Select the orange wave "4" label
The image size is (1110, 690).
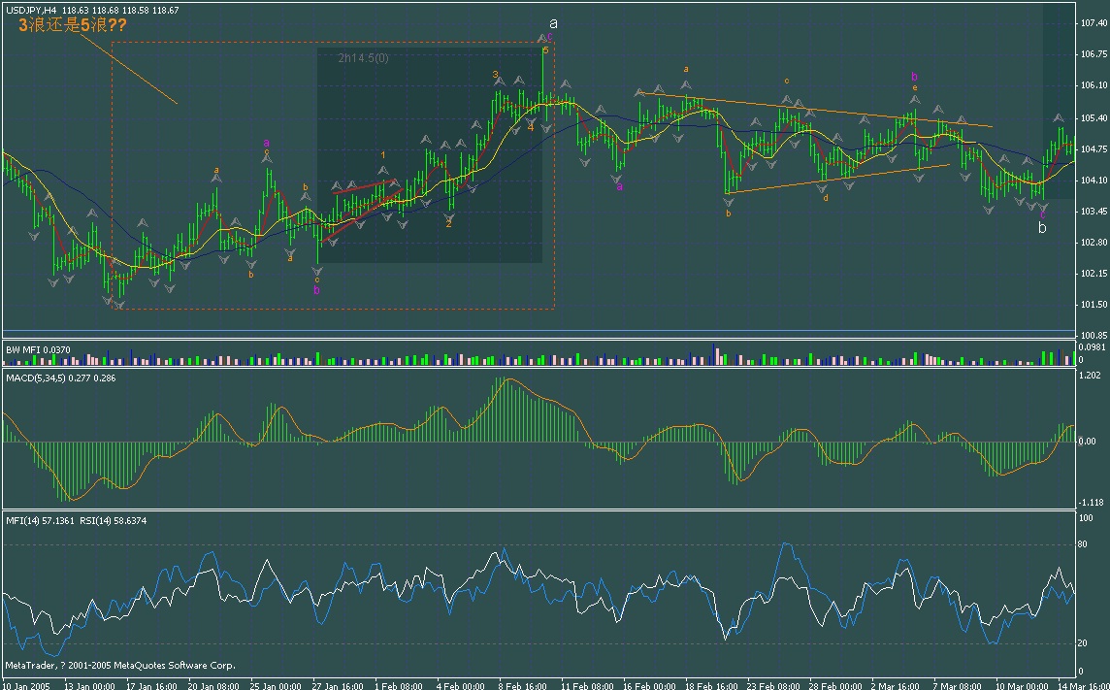coord(531,126)
